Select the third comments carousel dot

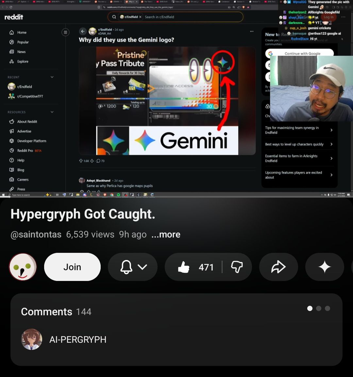click(x=328, y=308)
